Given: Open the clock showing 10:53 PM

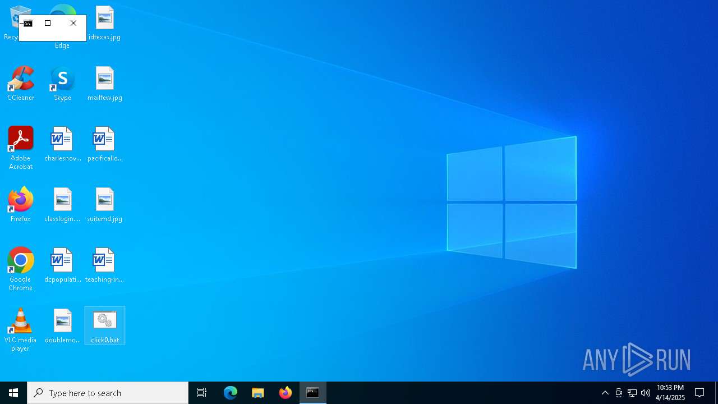Looking at the screenshot, I should coord(670,393).
